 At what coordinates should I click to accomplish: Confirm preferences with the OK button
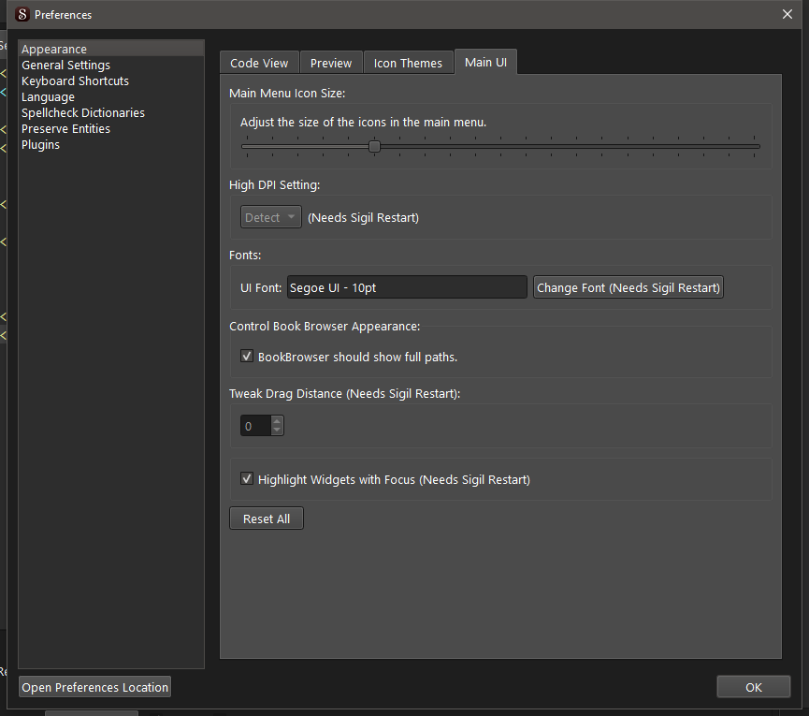[753, 687]
